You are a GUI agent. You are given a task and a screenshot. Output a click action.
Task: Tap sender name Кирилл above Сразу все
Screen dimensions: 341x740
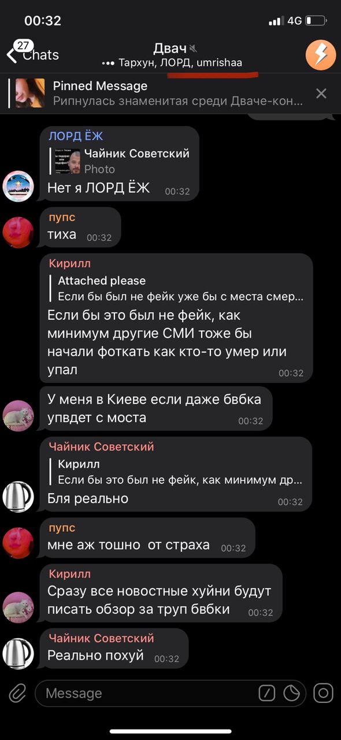coord(70,574)
